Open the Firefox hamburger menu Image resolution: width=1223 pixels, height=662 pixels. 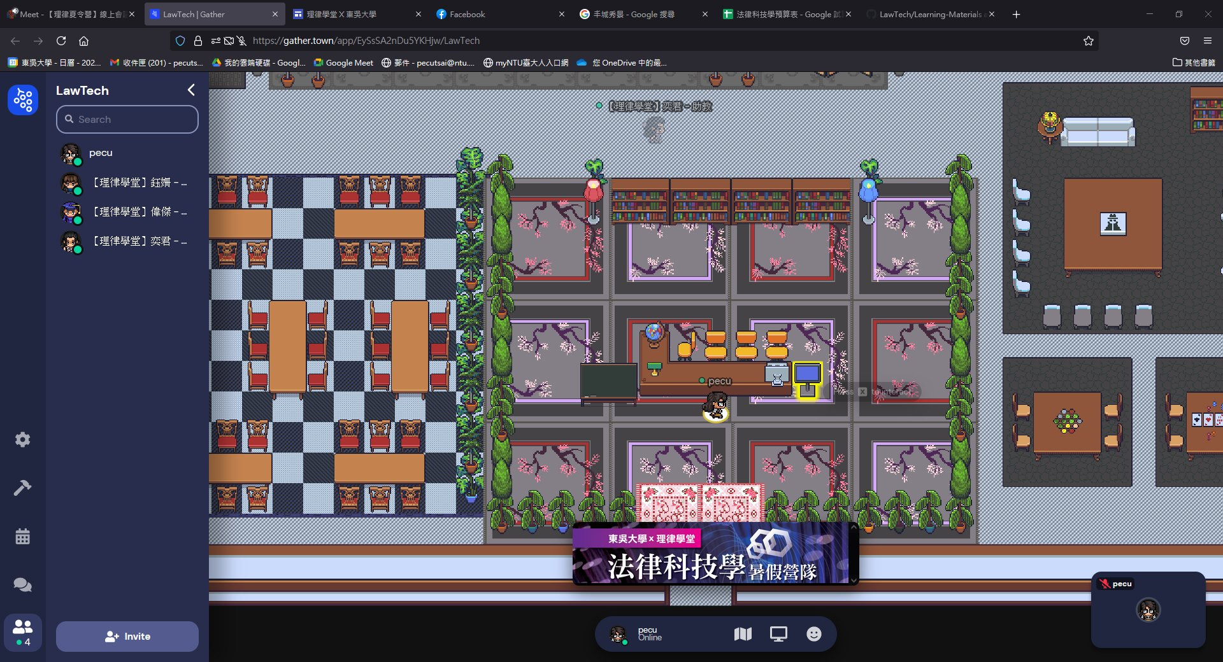point(1208,41)
